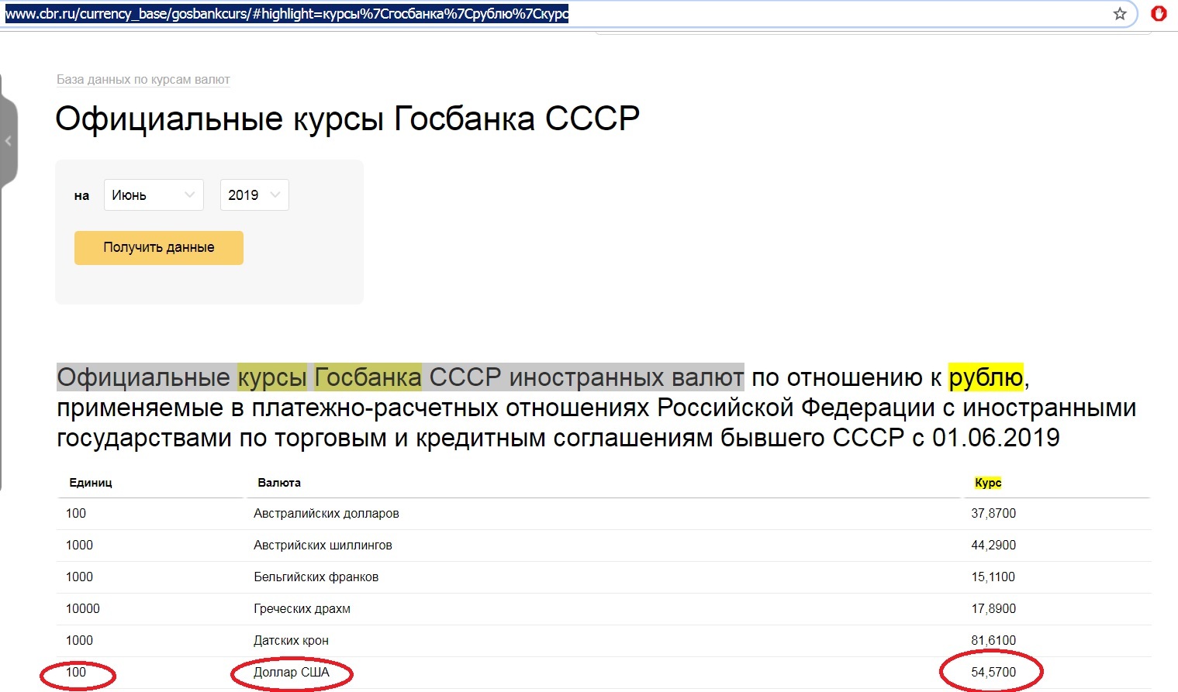Click the page title 'Официальные курсы Госбанка СССР'
This screenshot has height=692, width=1178.
coord(347,119)
